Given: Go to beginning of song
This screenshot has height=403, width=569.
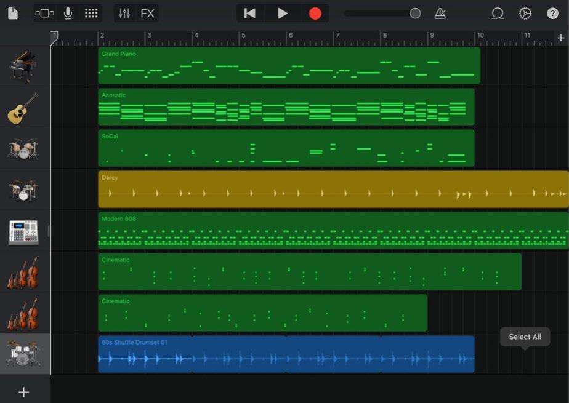Looking at the screenshot, I should tap(249, 14).
